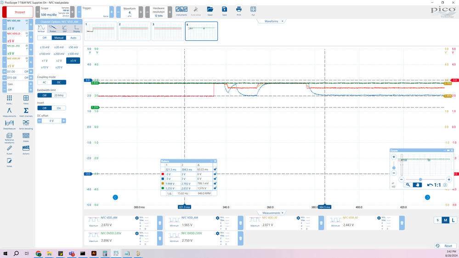Switch to the Probes tab
Screen dimensions: 459x258
pyautogui.click(x=53, y=28)
